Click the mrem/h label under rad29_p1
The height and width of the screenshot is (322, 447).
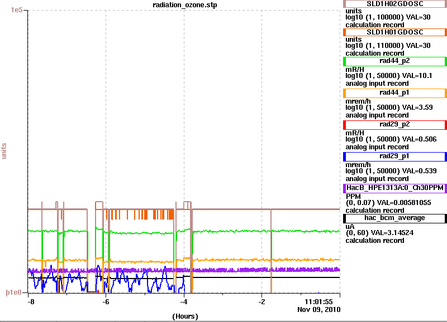click(x=358, y=165)
